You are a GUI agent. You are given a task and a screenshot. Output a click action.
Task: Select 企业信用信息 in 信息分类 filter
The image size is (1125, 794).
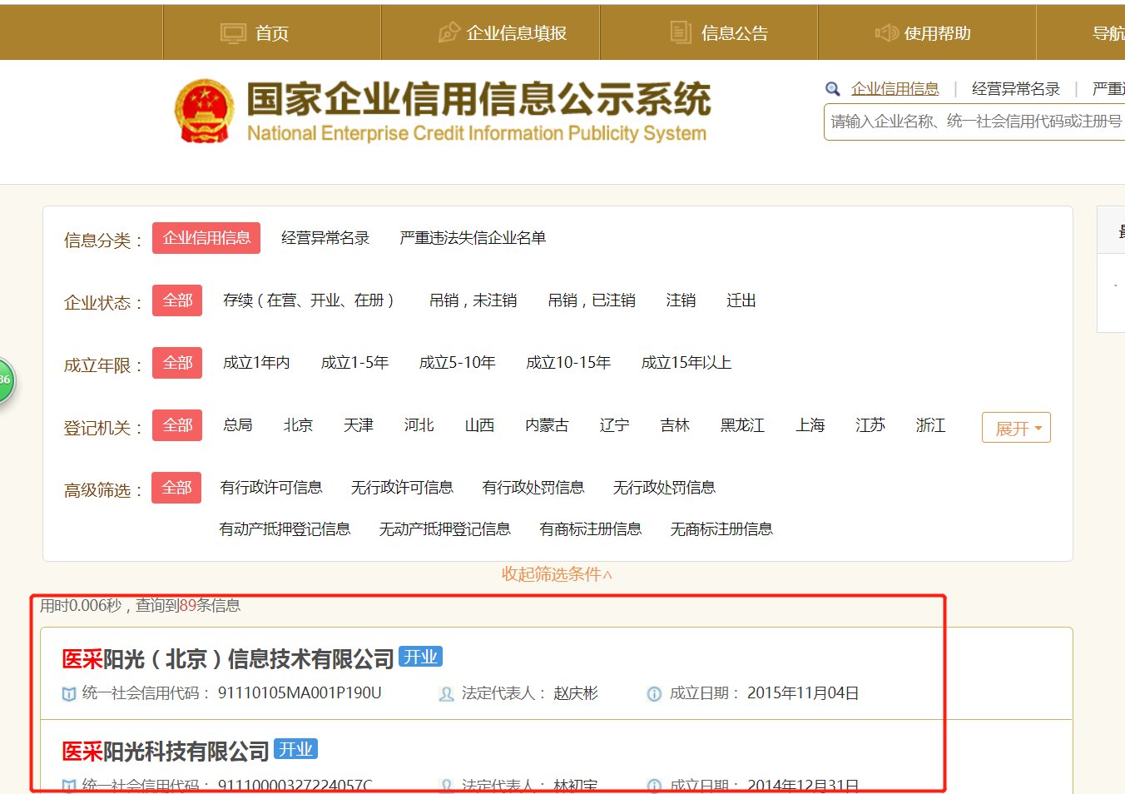click(x=206, y=238)
